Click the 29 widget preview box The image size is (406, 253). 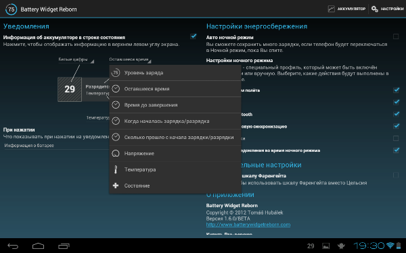coord(70,89)
